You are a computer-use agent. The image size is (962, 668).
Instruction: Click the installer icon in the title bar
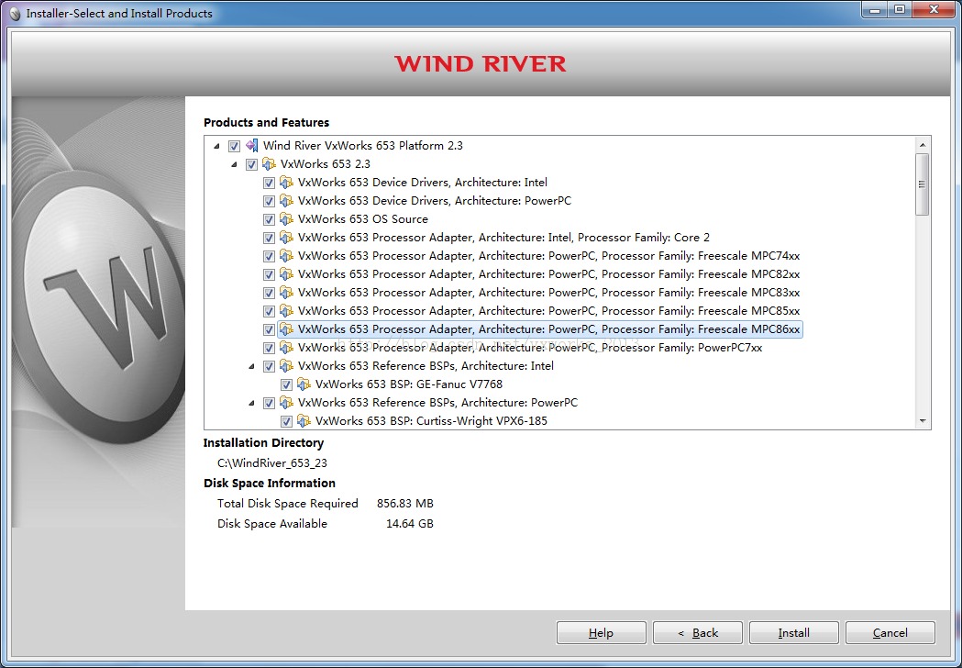tap(16, 13)
